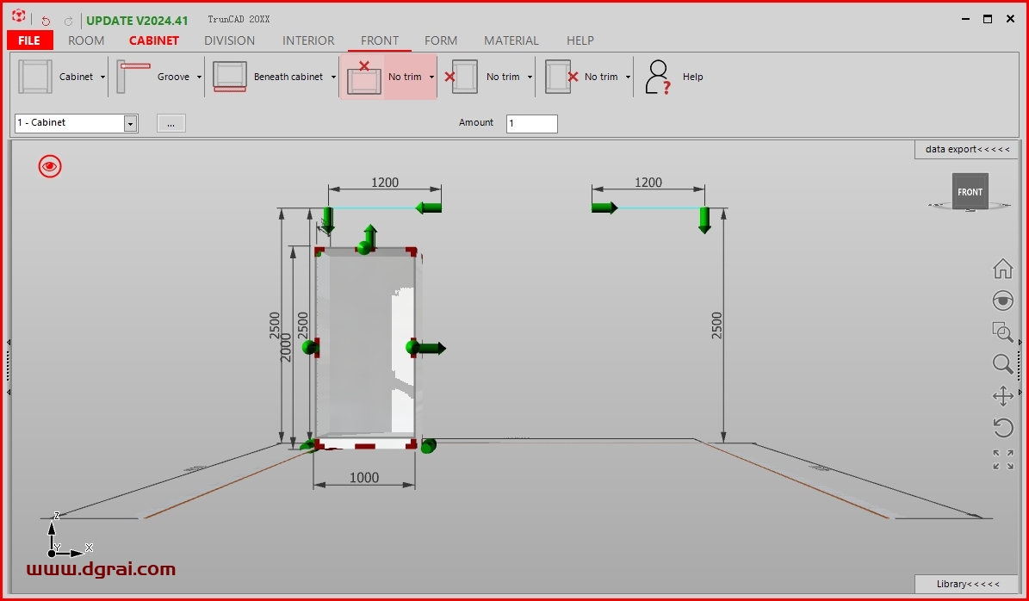
Task: Click the Beneath cabinet icon
Action: (x=230, y=77)
